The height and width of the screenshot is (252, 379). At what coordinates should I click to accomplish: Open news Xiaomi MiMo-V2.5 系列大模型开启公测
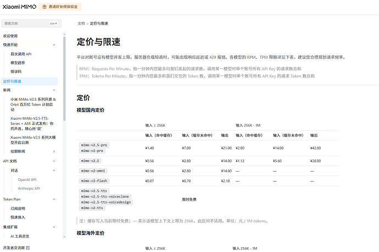click(33, 140)
